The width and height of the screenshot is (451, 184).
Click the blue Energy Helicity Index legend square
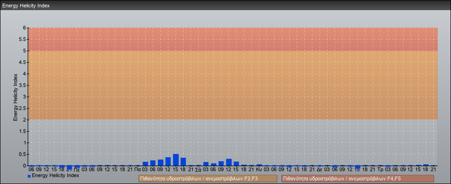[x=29, y=176]
